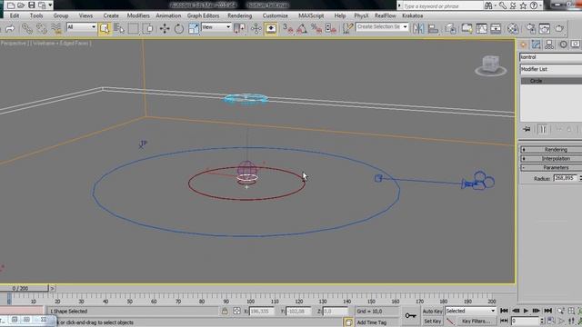This screenshot has width=582, height=327.
Task: Open the Modifiers menu
Action: point(138,15)
